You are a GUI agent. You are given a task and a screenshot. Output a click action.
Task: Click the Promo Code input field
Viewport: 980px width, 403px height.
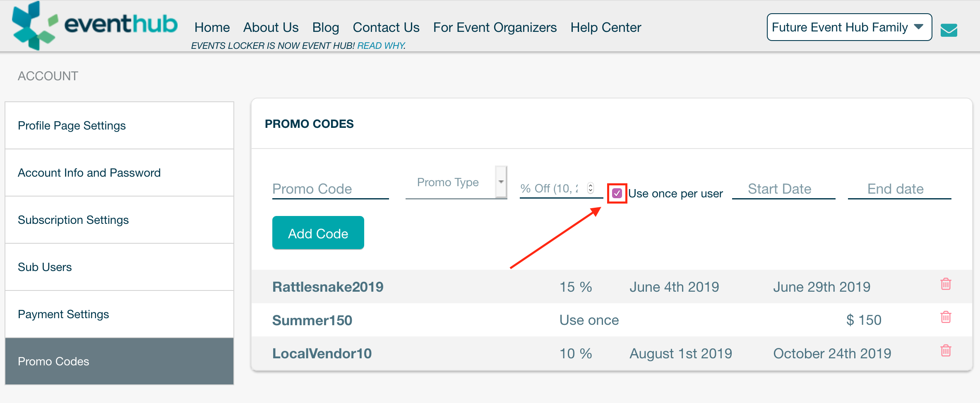click(329, 188)
